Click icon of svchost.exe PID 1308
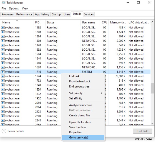Image resolution: width=155 pixels, height=142 pixels. [3, 41]
